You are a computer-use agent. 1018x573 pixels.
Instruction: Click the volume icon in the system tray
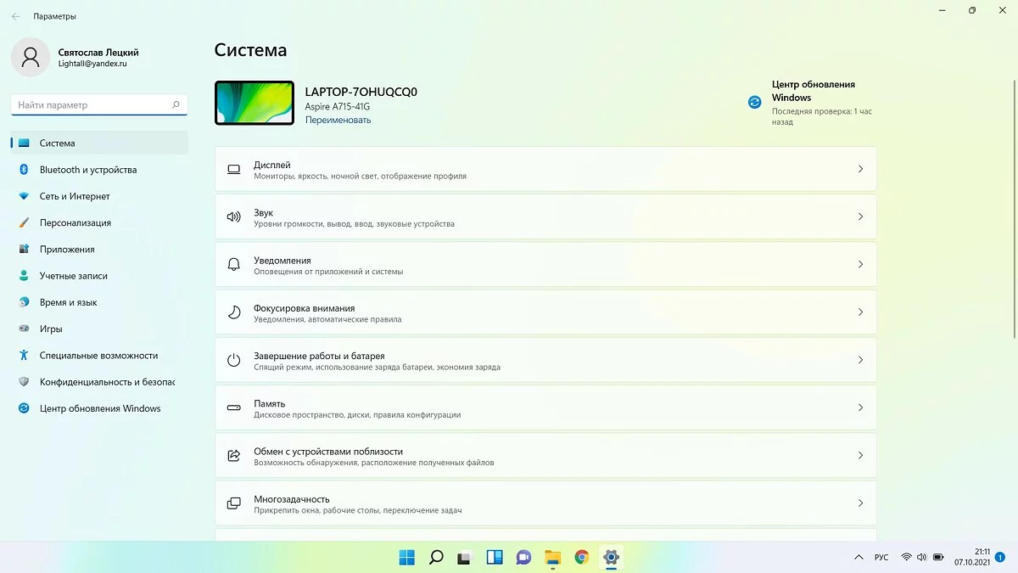(x=921, y=557)
